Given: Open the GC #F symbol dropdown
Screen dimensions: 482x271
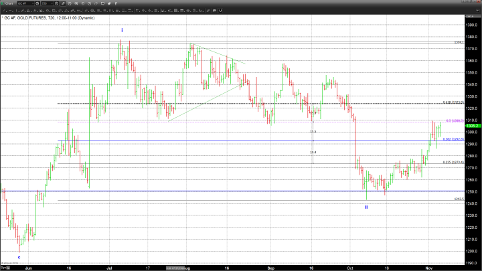Looking at the screenshot, I should 33,3.
